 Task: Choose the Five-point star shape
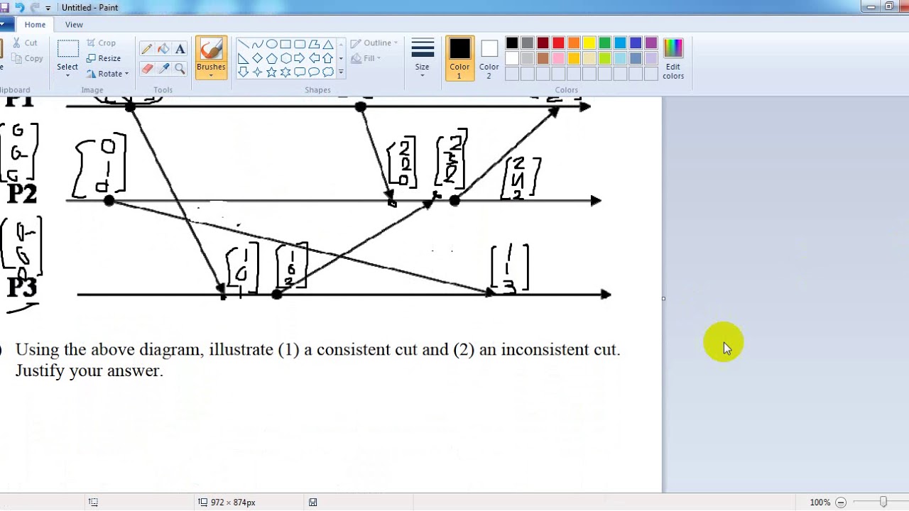pyautogui.click(x=271, y=72)
